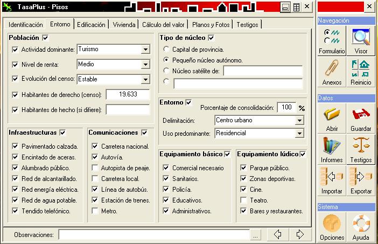Open Cálculo del valor tab

click(x=163, y=25)
